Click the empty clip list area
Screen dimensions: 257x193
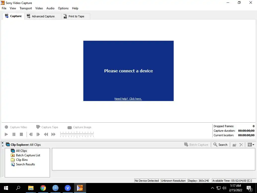click(x=153, y=159)
